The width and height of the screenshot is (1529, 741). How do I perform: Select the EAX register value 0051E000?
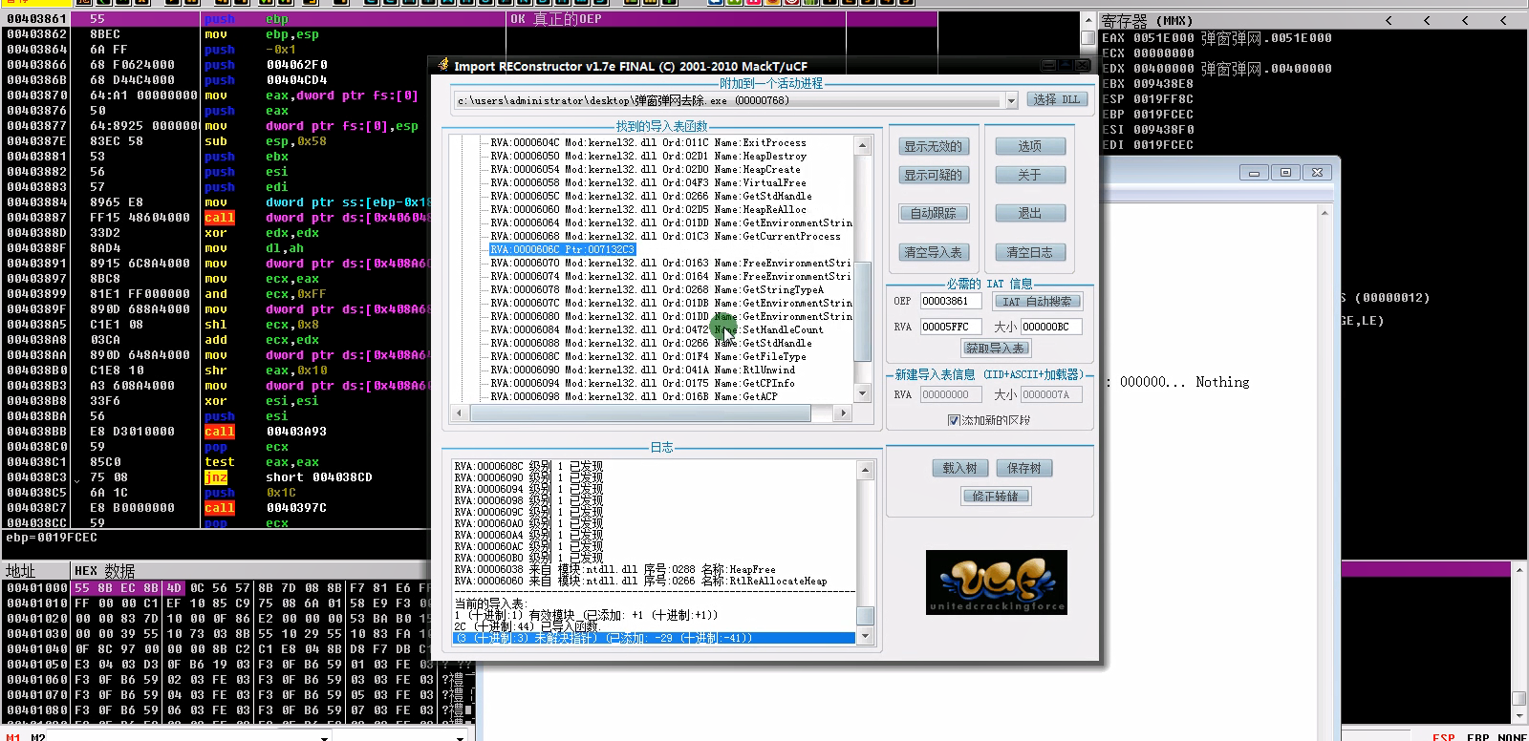[1163, 38]
